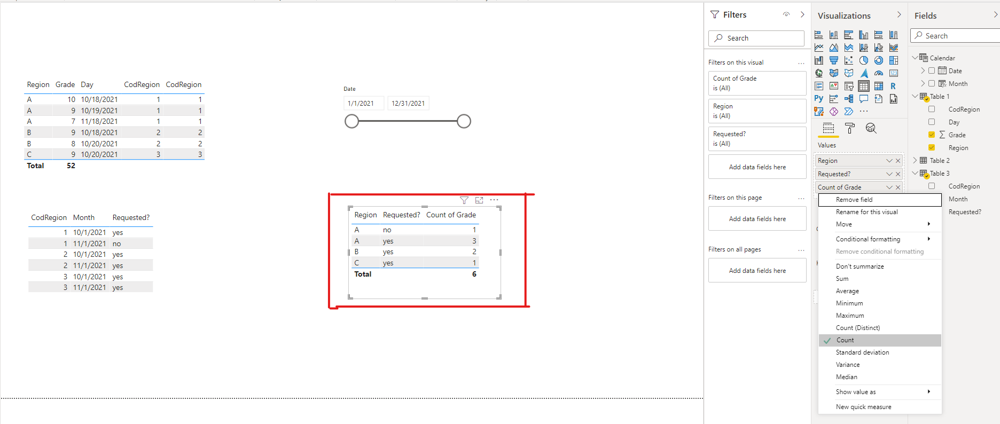Click the right handle of Date slider

[x=464, y=121]
